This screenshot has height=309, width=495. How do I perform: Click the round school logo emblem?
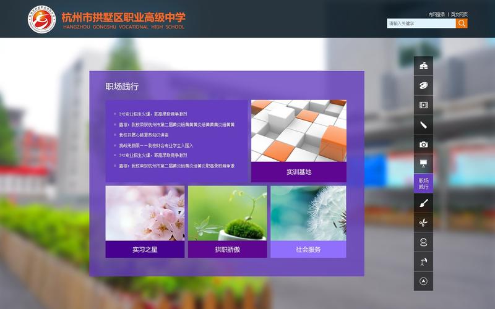41,19
